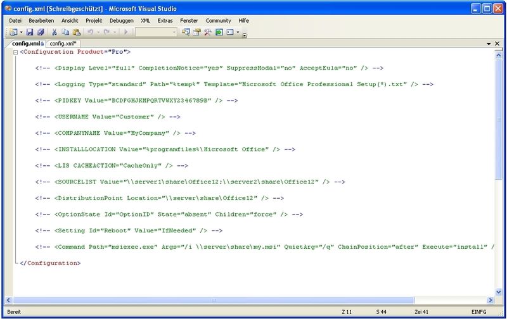Click the New Project toolbar icon

[x=13, y=32]
